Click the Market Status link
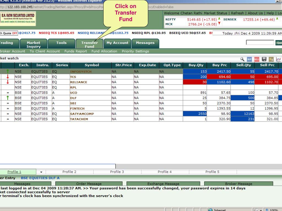 point(215,13)
